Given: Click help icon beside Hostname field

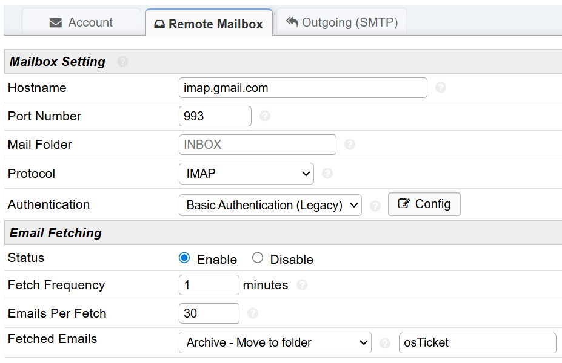Looking at the screenshot, I should click(441, 88).
